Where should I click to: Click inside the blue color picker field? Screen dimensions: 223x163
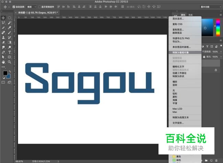click(207, 27)
